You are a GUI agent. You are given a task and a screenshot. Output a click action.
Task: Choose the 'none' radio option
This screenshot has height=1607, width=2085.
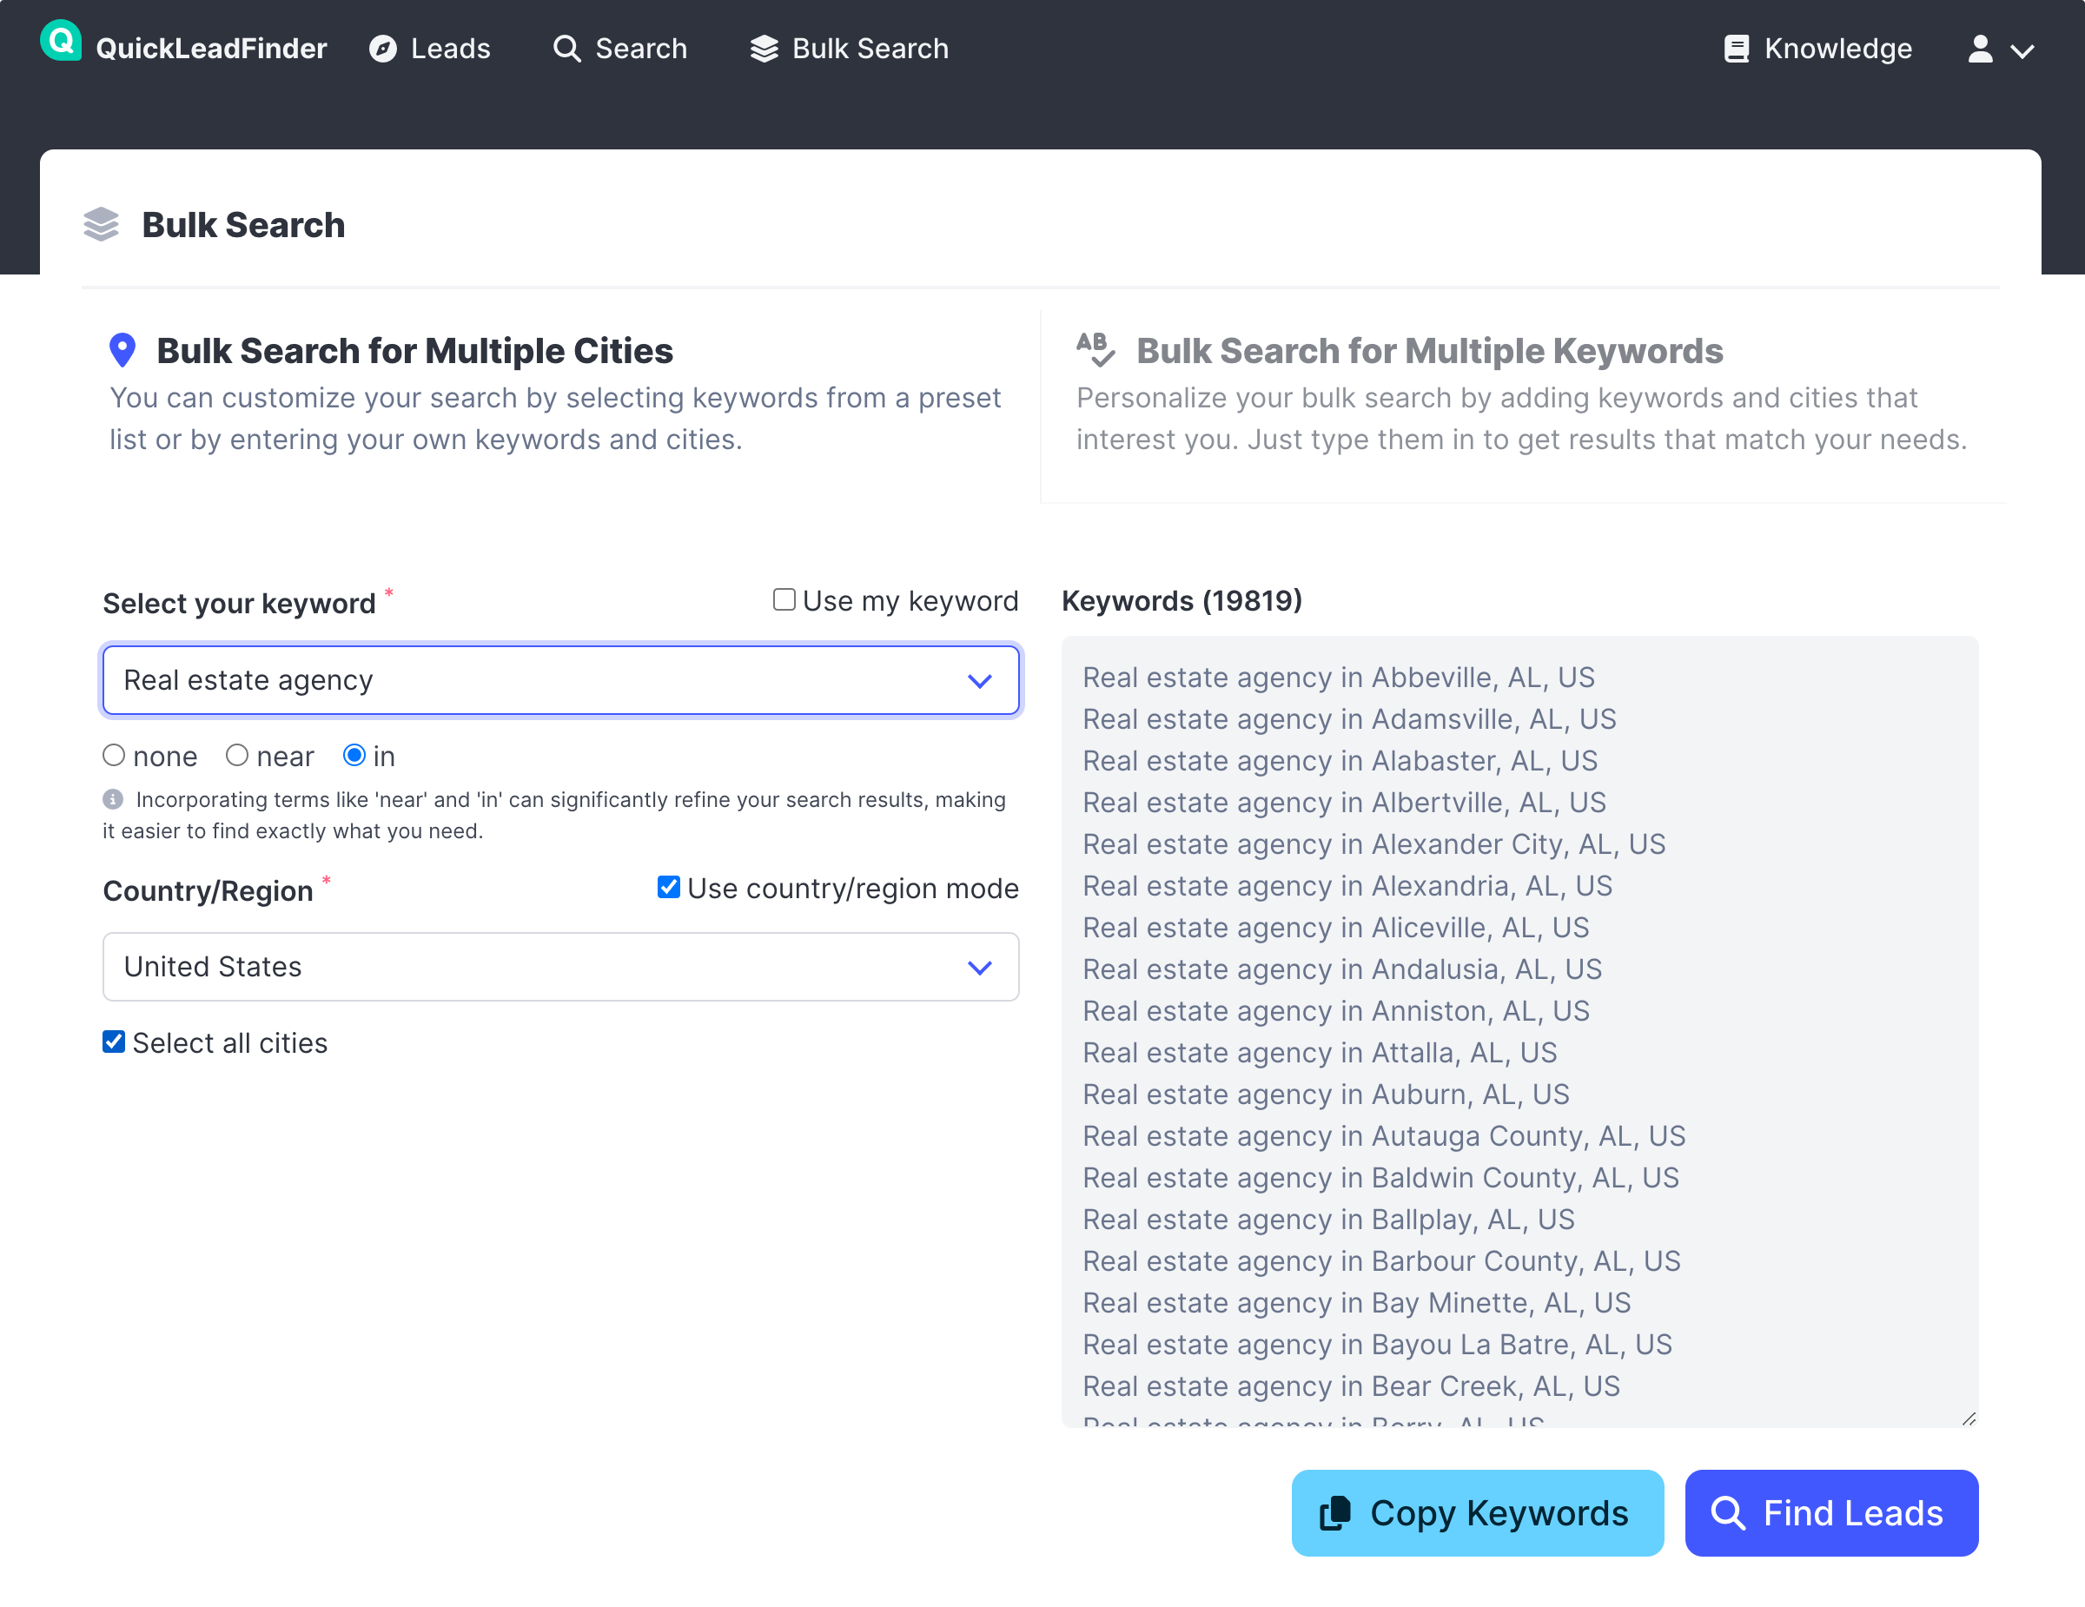pyautogui.click(x=114, y=755)
